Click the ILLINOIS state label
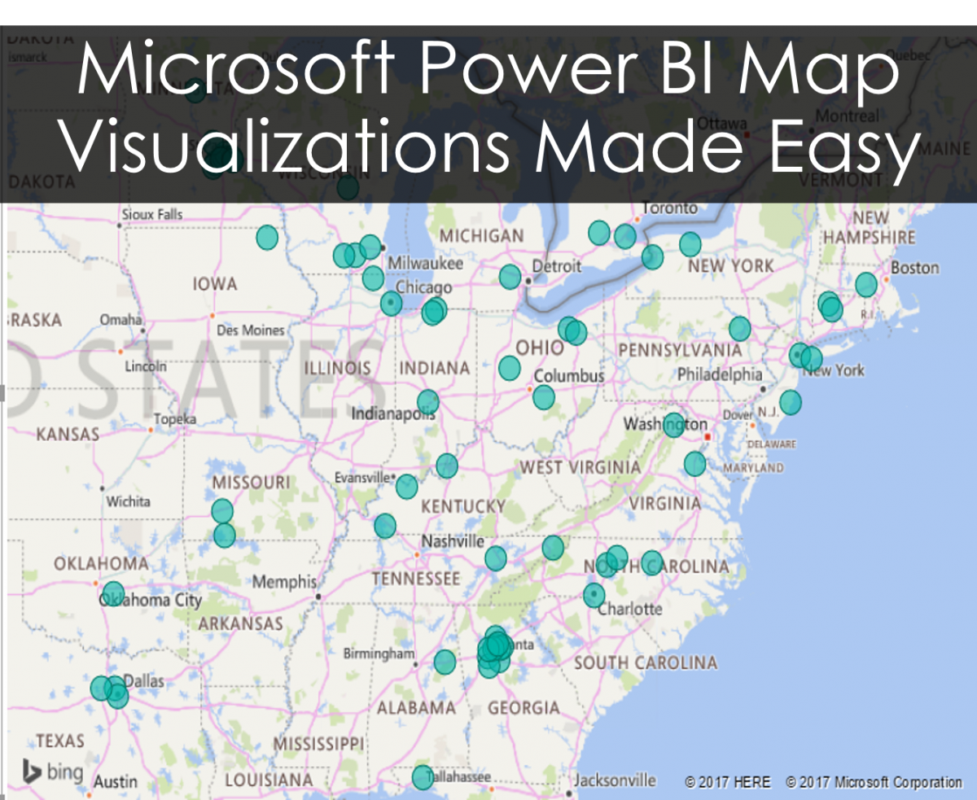The image size is (977, 800). click(337, 369)
